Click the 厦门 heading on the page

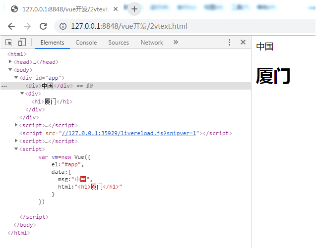273,76
